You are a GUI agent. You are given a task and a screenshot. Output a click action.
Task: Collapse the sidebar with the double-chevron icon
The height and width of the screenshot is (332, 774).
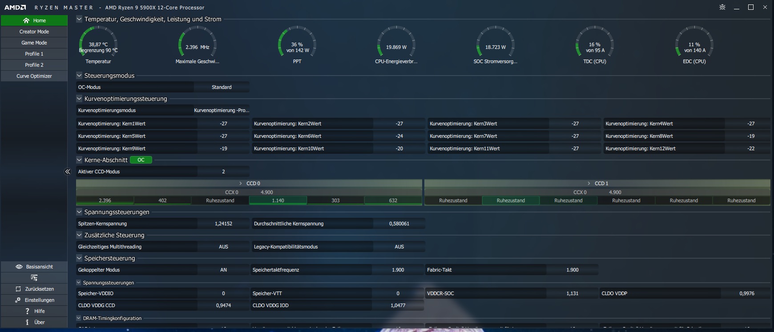click(x=68, y=172)
